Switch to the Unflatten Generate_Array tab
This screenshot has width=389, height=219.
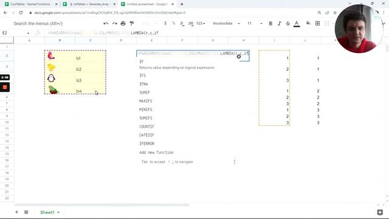click(89, 4)
